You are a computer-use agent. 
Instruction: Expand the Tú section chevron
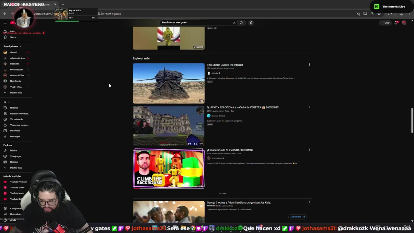point(8,102)
